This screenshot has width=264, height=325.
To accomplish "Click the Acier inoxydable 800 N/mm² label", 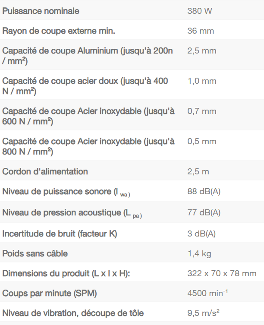I will click(x=88, y=146).
